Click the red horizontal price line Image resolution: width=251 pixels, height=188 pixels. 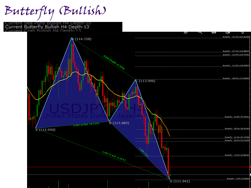point(98,167)
